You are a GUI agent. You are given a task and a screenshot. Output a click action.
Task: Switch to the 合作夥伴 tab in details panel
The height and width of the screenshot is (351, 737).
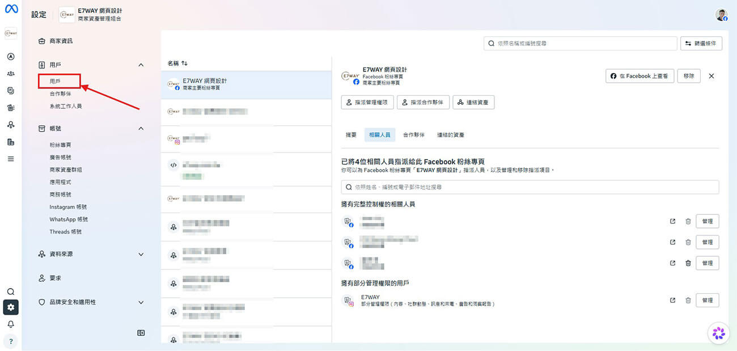414,135
